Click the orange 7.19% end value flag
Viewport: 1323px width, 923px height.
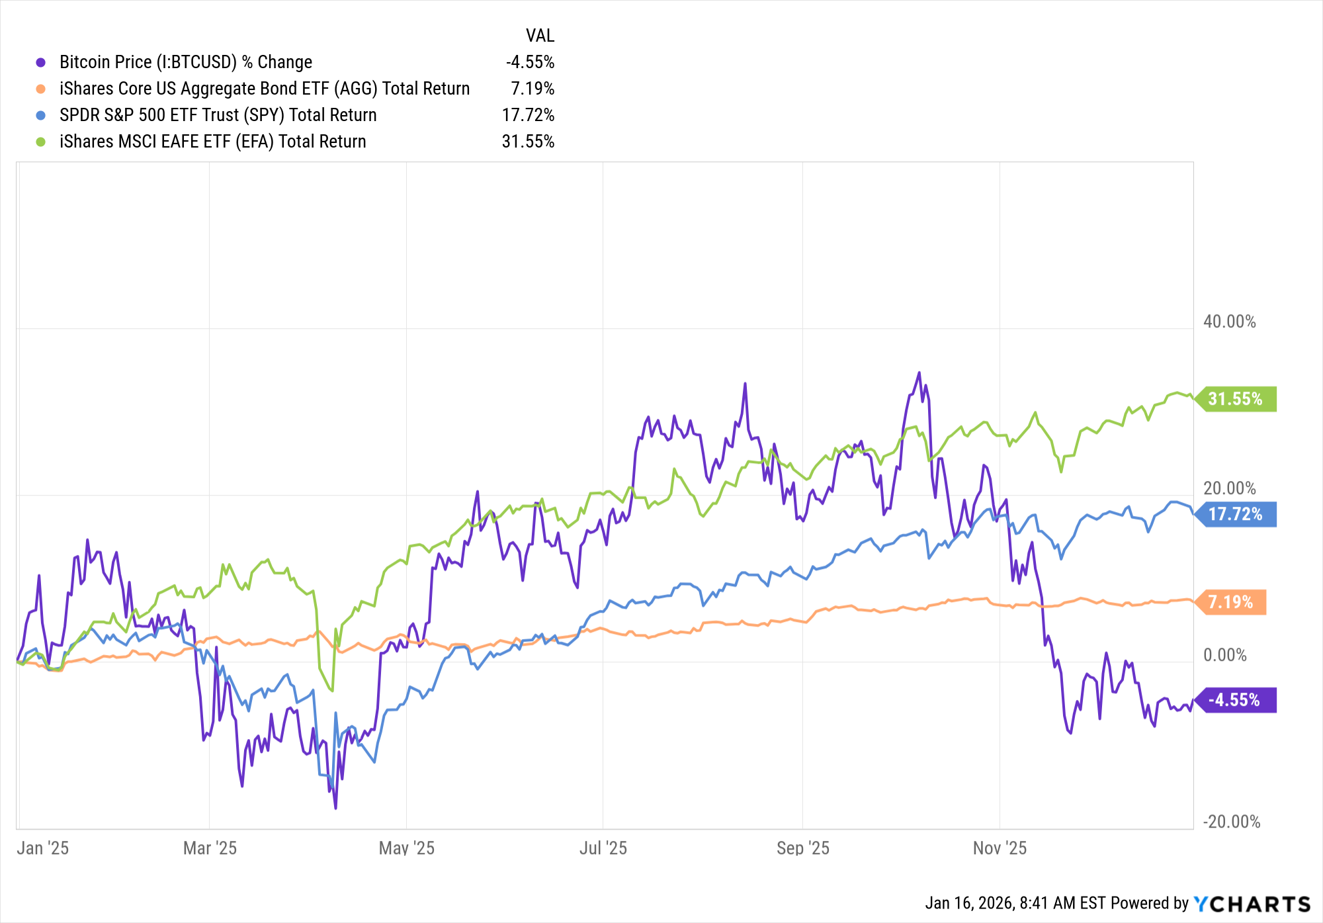tap(1231, 602)
